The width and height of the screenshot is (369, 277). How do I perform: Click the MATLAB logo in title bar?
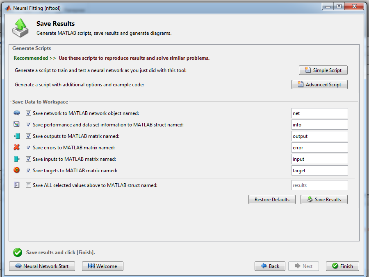(x=8, y=8)
